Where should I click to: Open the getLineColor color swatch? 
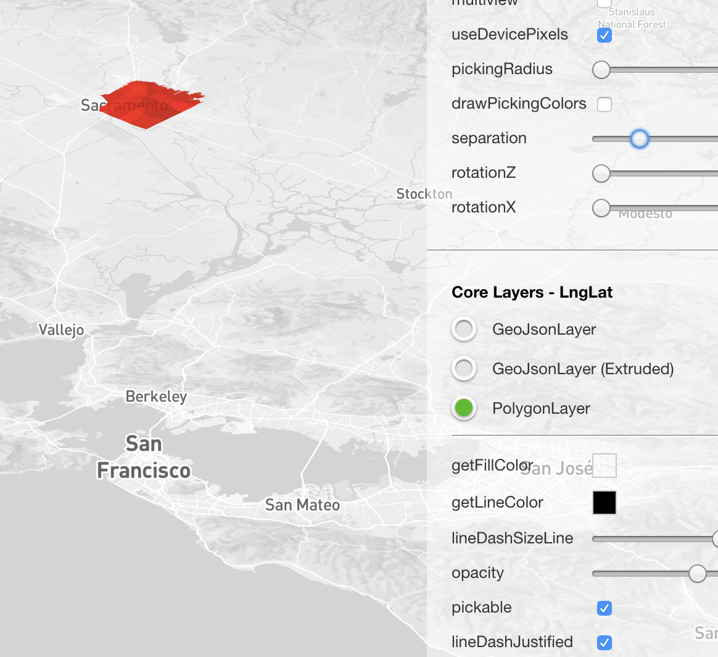[x=605, y=503]
